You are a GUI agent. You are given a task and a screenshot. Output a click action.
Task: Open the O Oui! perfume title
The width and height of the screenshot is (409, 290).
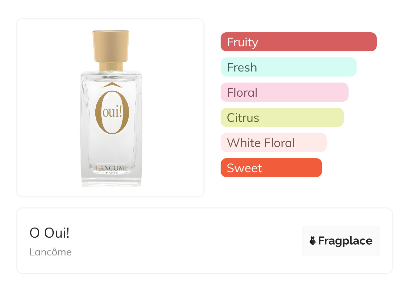point(49,233)
